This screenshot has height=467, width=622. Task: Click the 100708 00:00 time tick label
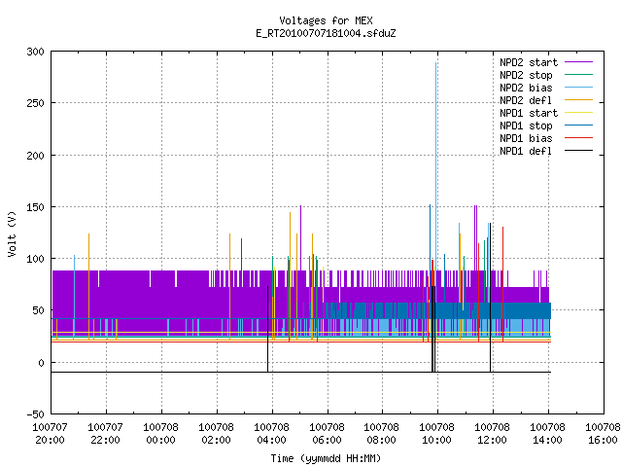[x=160, y=434]
